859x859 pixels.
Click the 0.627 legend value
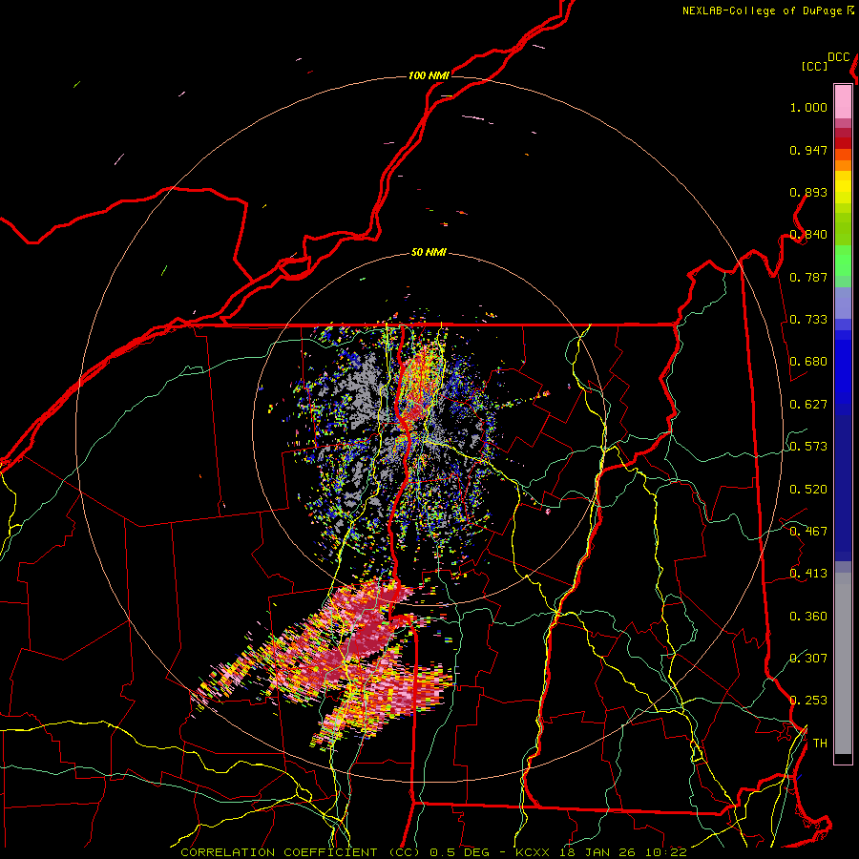(808, 405)
